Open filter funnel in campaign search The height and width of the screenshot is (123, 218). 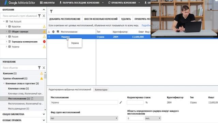(x=40, y=16)
